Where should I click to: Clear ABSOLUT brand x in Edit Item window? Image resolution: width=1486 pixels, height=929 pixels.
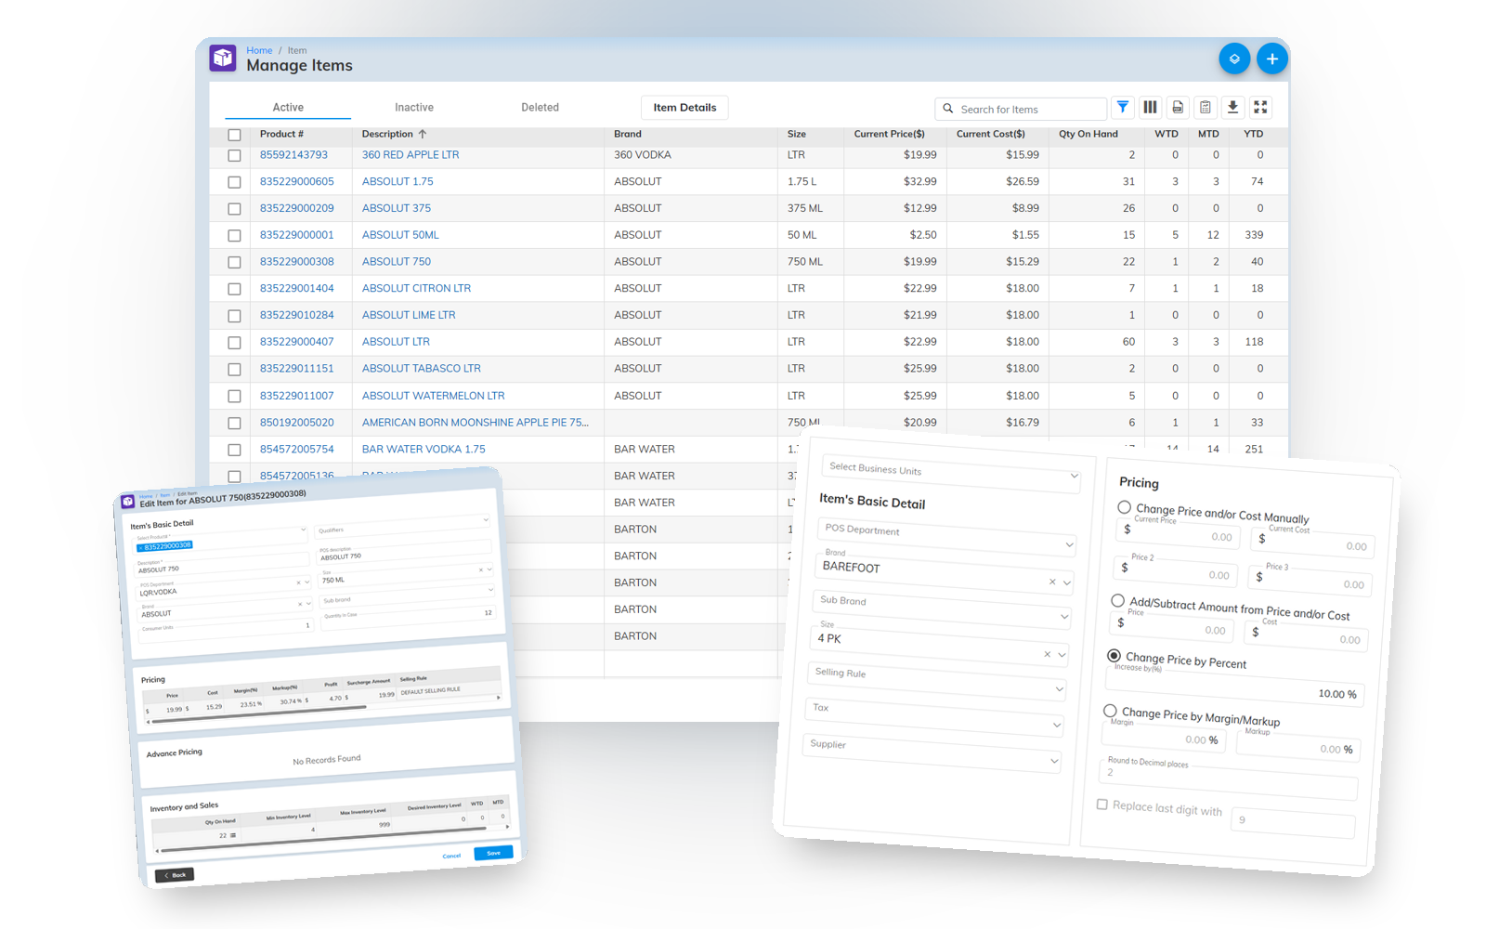click(300, 604)
